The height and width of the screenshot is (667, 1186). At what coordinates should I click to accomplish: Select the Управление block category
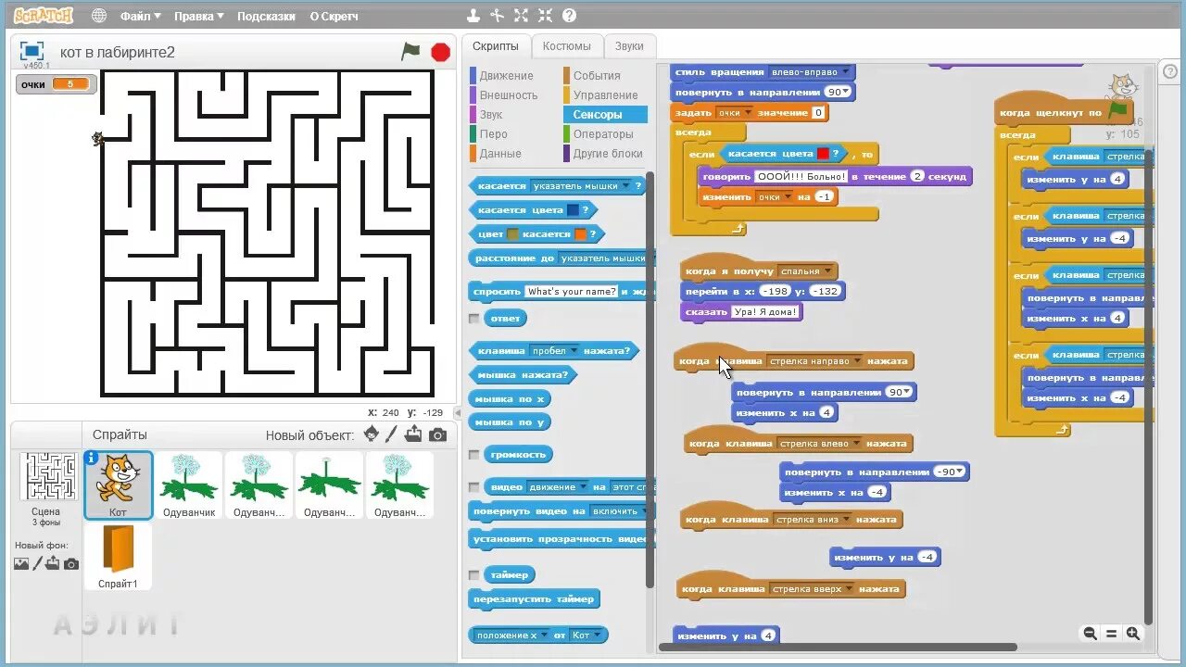pyautogui.click(x=605, y=95)
